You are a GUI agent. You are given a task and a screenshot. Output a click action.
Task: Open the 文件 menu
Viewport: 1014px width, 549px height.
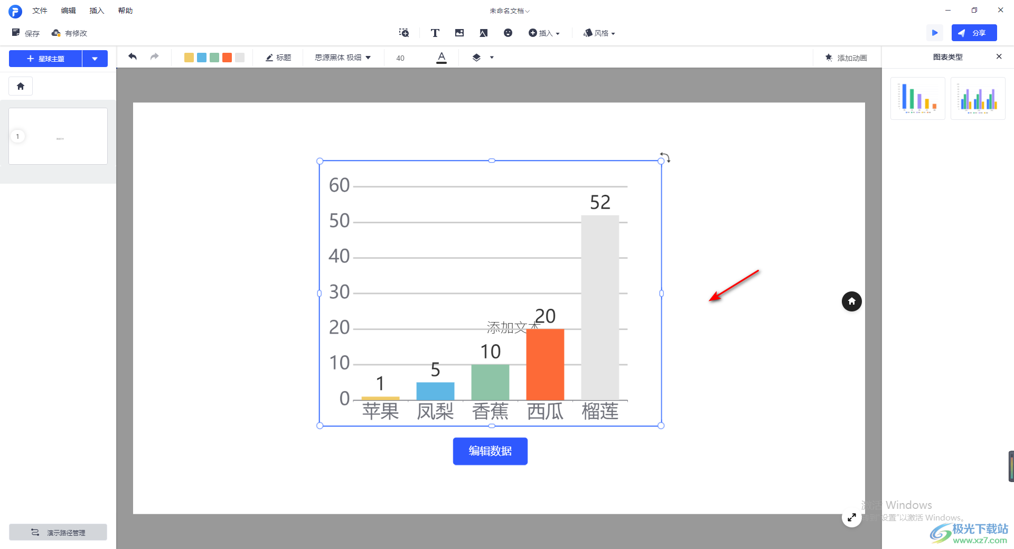pyautogui.click(x=40, y=11)
